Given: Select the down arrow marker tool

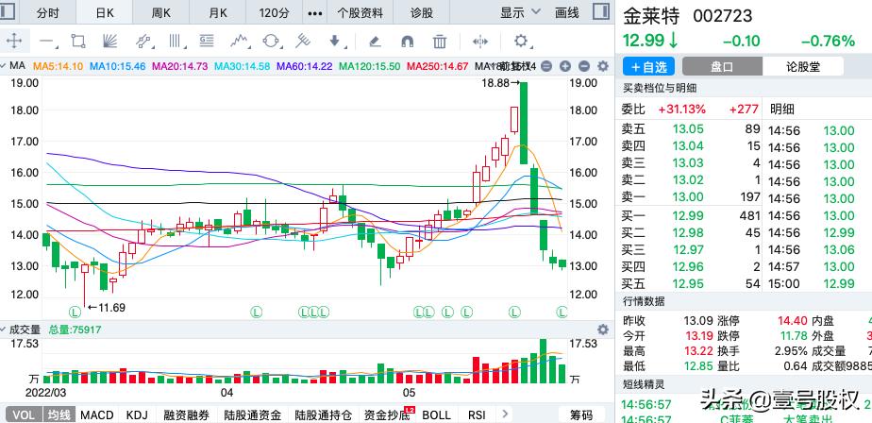Looking at the screenshot, I should (335, 42).
